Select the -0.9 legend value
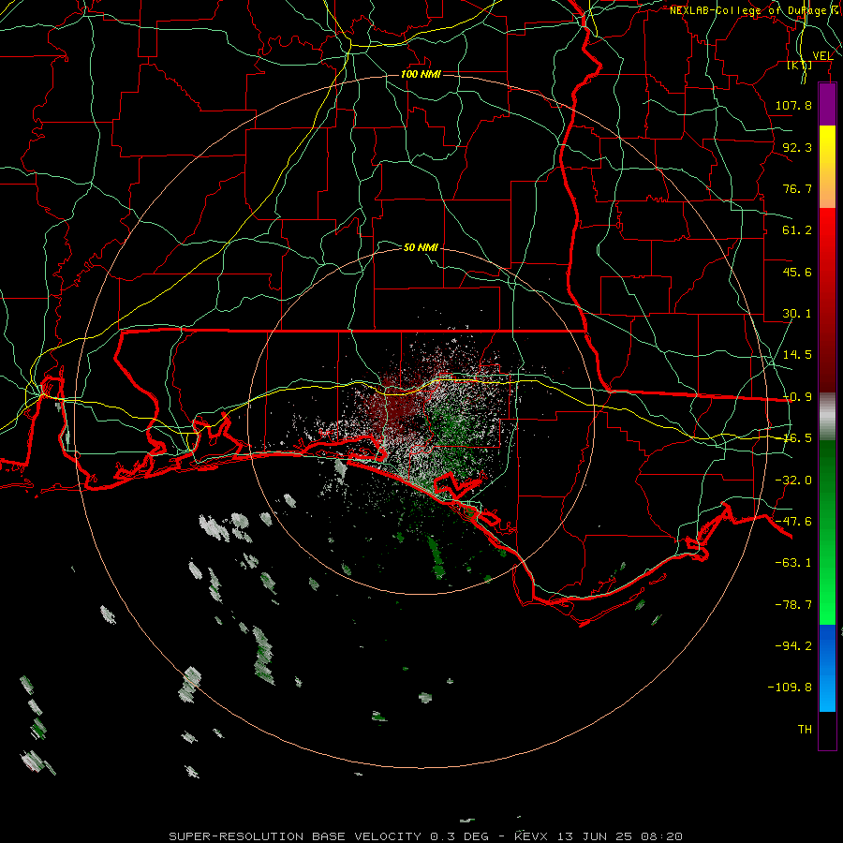Image resolution: width=843 pixels, height=843 pixels. coord(797,397)
